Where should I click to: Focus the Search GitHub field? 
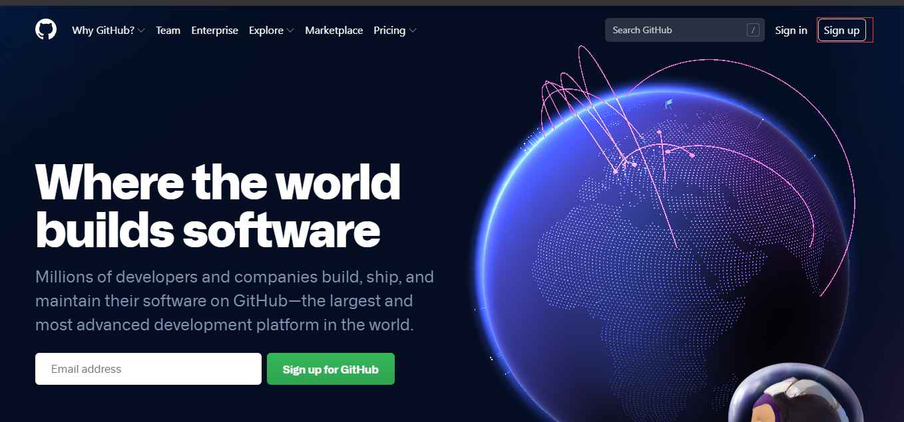pyautogui.click(x=684, y=30)
